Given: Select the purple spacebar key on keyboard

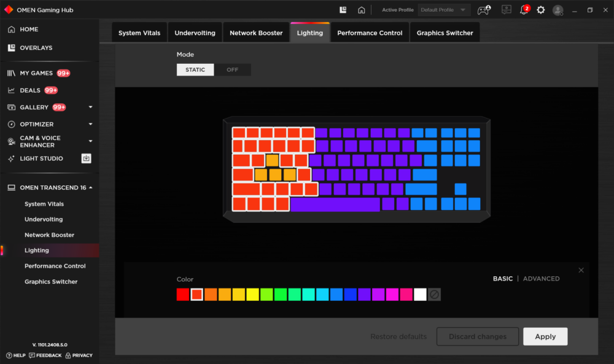Looking at the screenshot, I should (335, 204).
